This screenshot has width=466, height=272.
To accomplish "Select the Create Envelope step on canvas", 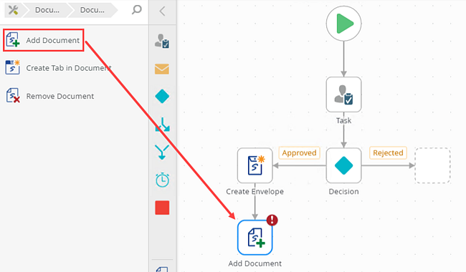I will pos(255,165).
